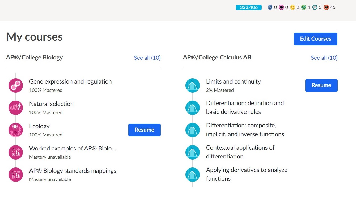Click Edit Courses
Viewport: 356px width, 198px height.
coord(315,39)
